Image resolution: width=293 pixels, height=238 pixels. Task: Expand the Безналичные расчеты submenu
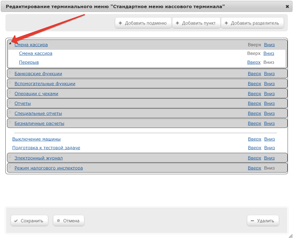click(10, 122)
